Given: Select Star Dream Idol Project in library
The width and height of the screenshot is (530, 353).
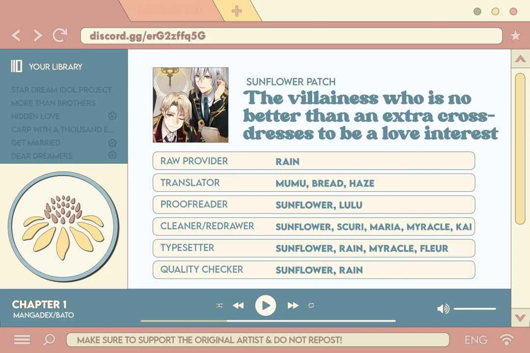Looking at the screenshot, I should (x=61, y=90).
